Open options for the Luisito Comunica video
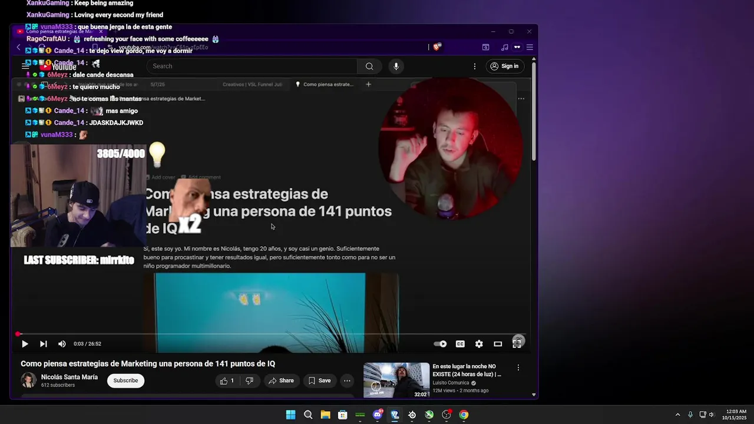 [x=518, y=367]
